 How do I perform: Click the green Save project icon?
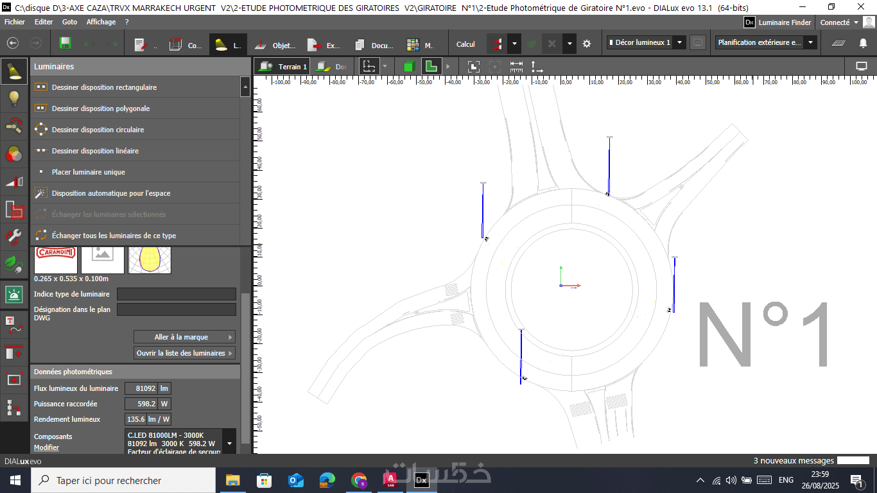(x=65, y=44)
